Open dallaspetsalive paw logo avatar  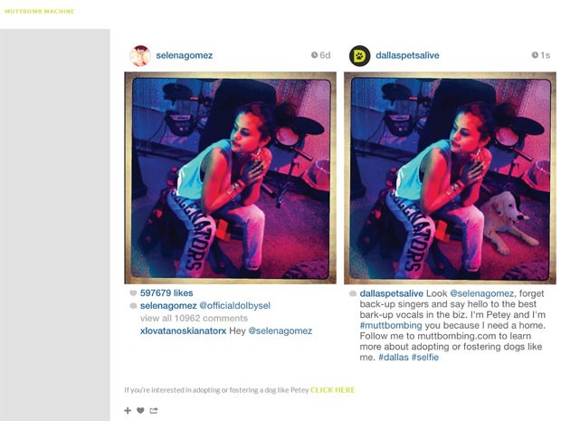pyautogui.click(x=359, y=55)
